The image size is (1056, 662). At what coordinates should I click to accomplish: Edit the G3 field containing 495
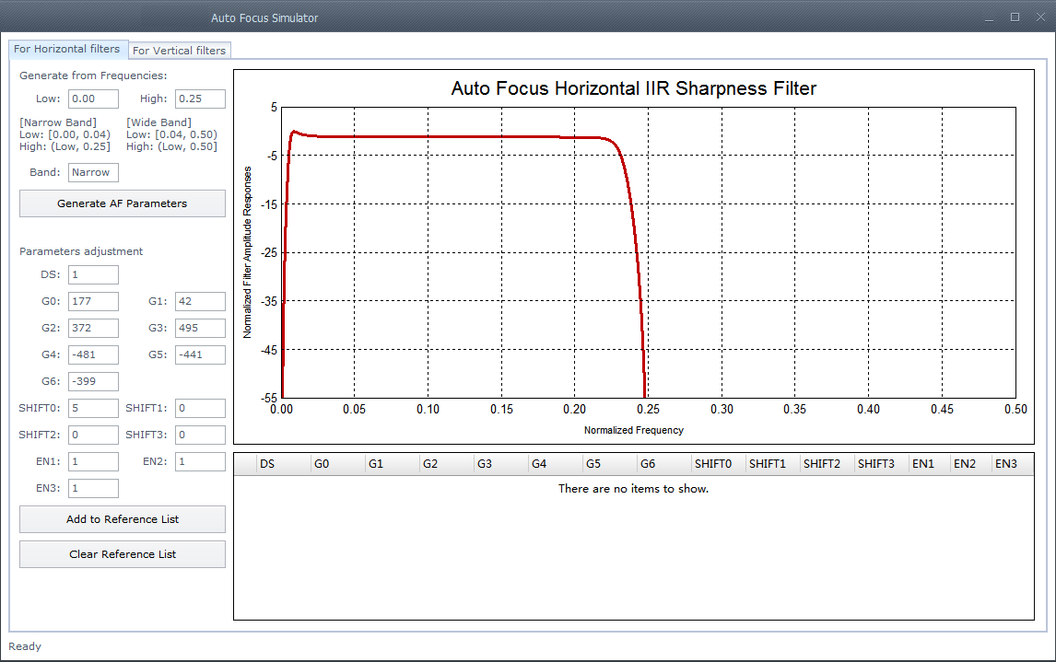[200, 328]
